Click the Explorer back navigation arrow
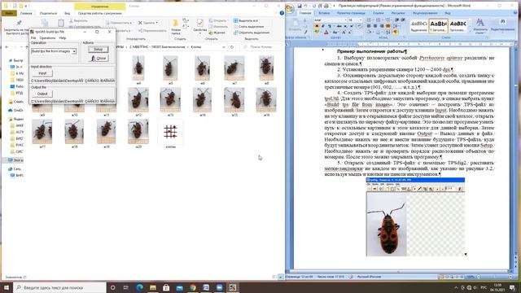Screen dimensions: 521x293 pos(7,47)
